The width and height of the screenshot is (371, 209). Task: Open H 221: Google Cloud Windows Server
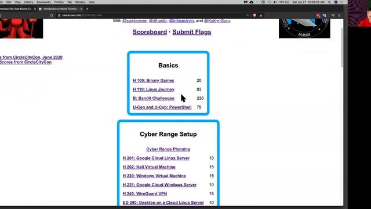tap(160, 185)
